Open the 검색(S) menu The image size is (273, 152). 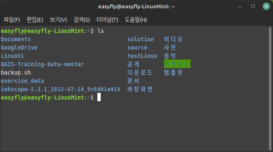[x=82, y=20]
